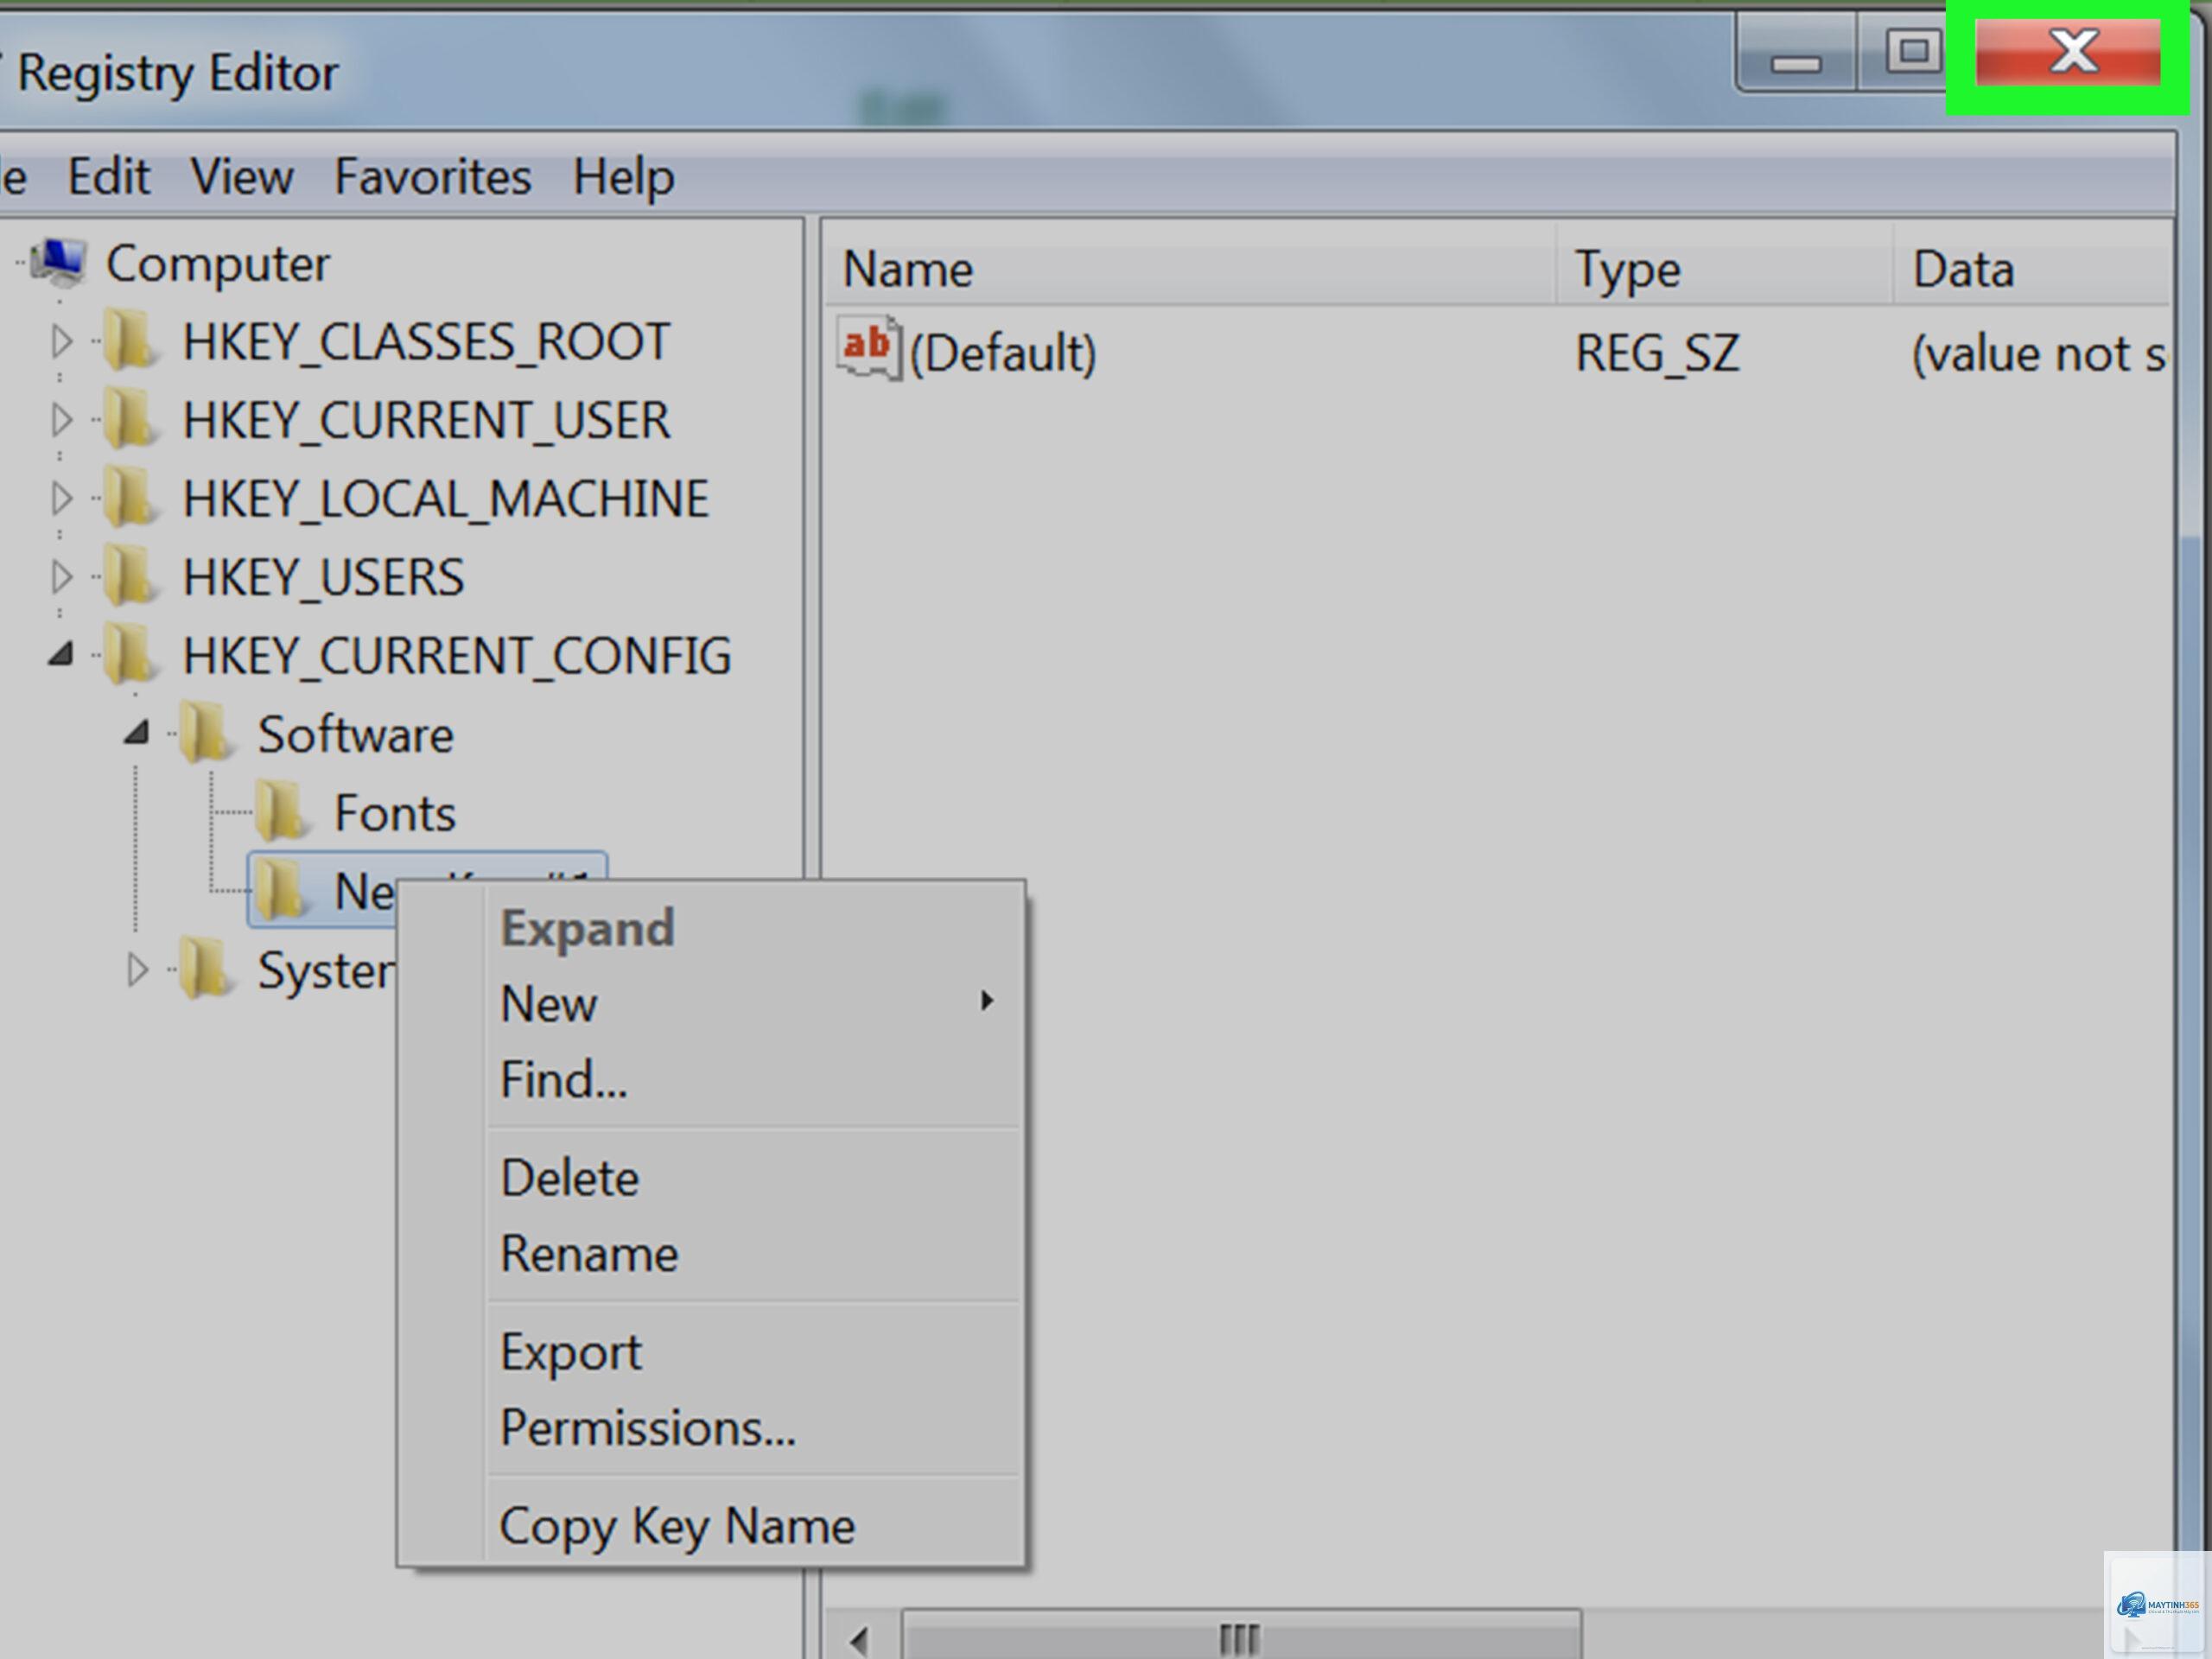Click the scrollbar left arrow
The image size is (2212, 1659).
coord(859,1639)
